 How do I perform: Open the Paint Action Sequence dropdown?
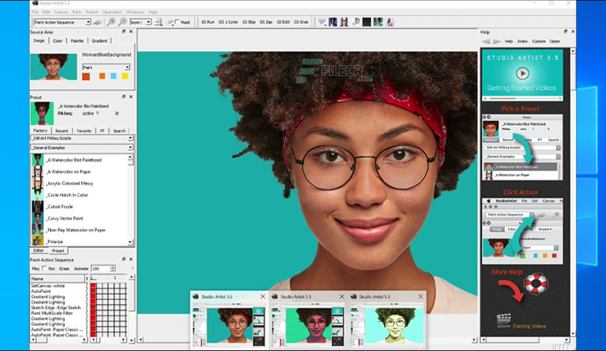[x=62, y=22]
